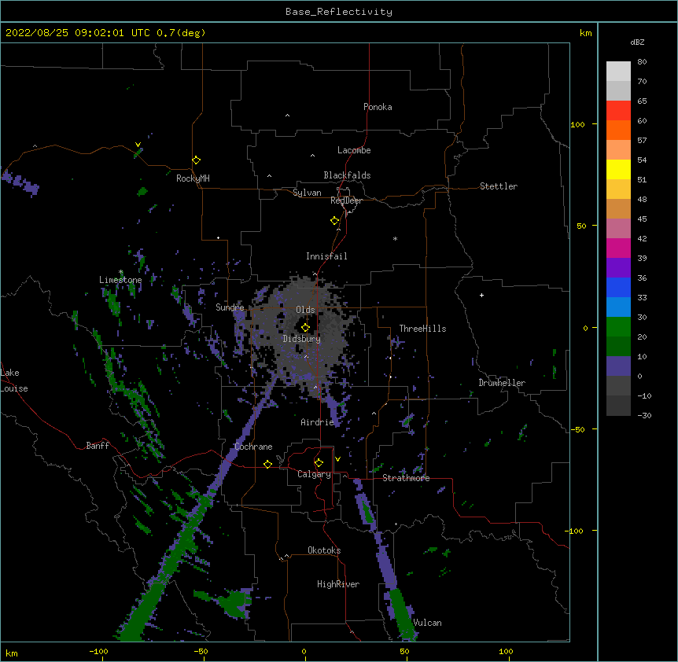Choose the dark green 10-20 dBZ legend swatch
Screen dimensions: 678x662
click(618, 346)
